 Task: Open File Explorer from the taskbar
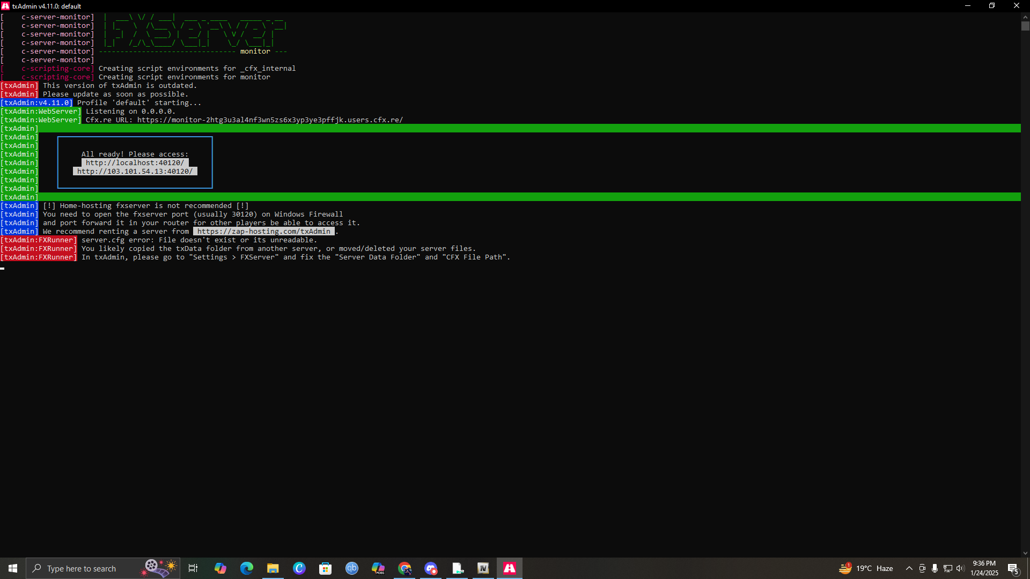click(273, 568)
